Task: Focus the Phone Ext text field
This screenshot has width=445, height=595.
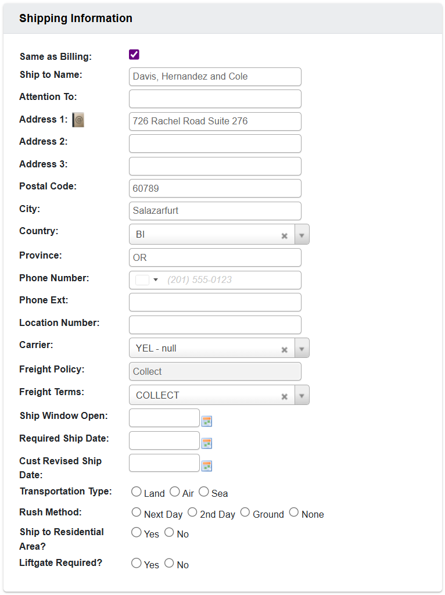Action: [x=214, y=302]
